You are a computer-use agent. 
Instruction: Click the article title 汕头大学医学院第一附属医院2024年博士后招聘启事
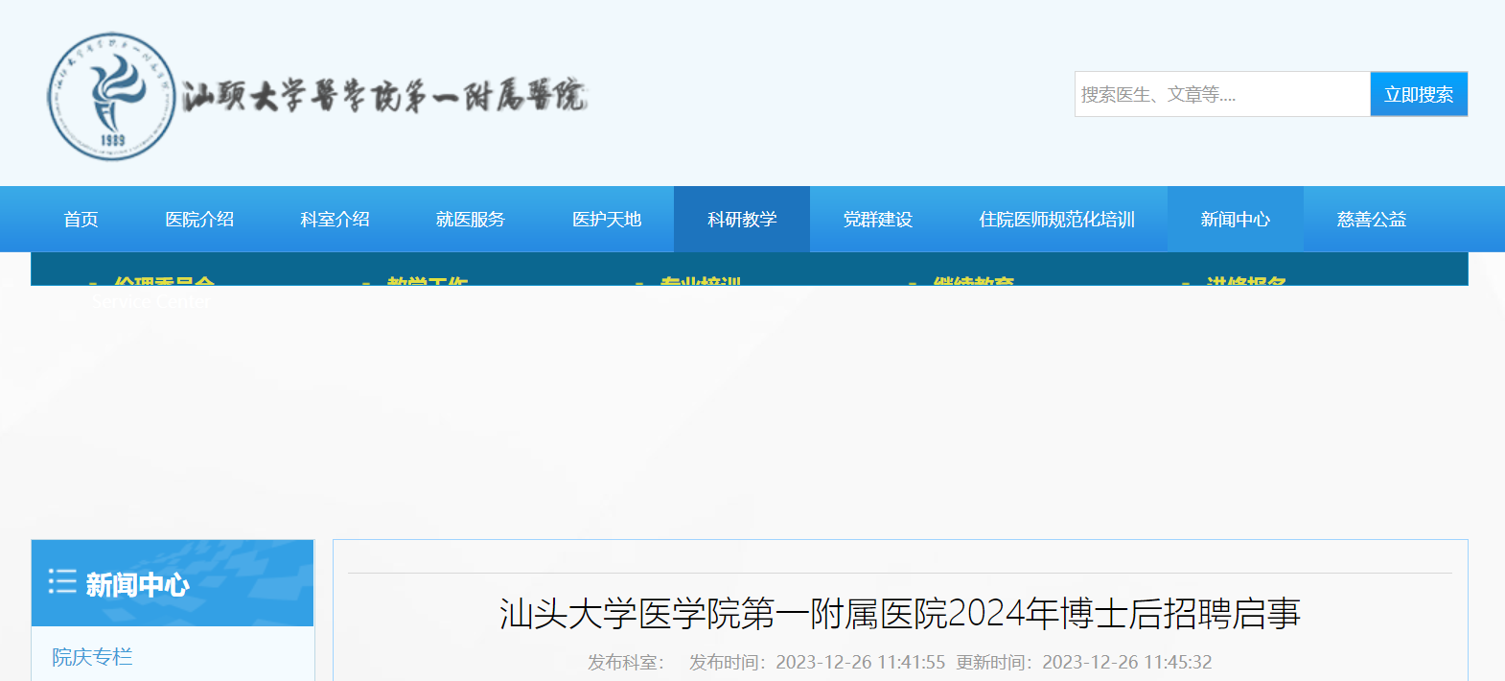click(900, 614)
